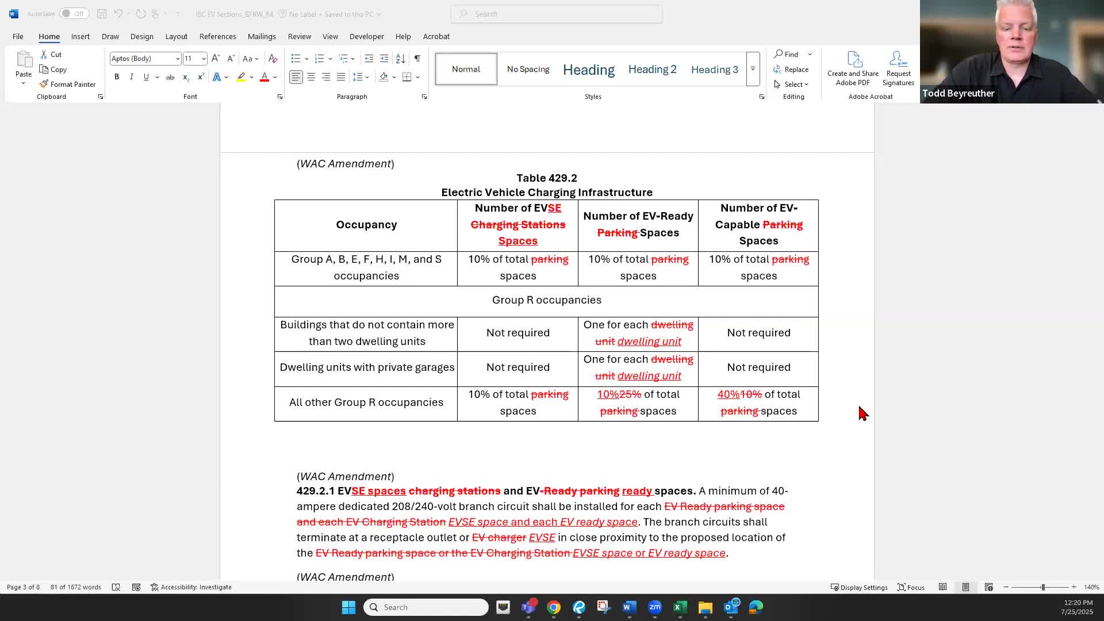The image size is (1104, 621).
Task: Open the Change Case dropdown
Action: (x=250, y=59)
